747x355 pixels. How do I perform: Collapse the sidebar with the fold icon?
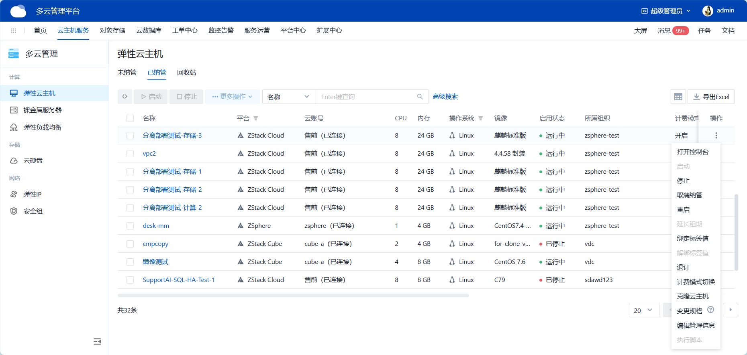pos(97,341)
